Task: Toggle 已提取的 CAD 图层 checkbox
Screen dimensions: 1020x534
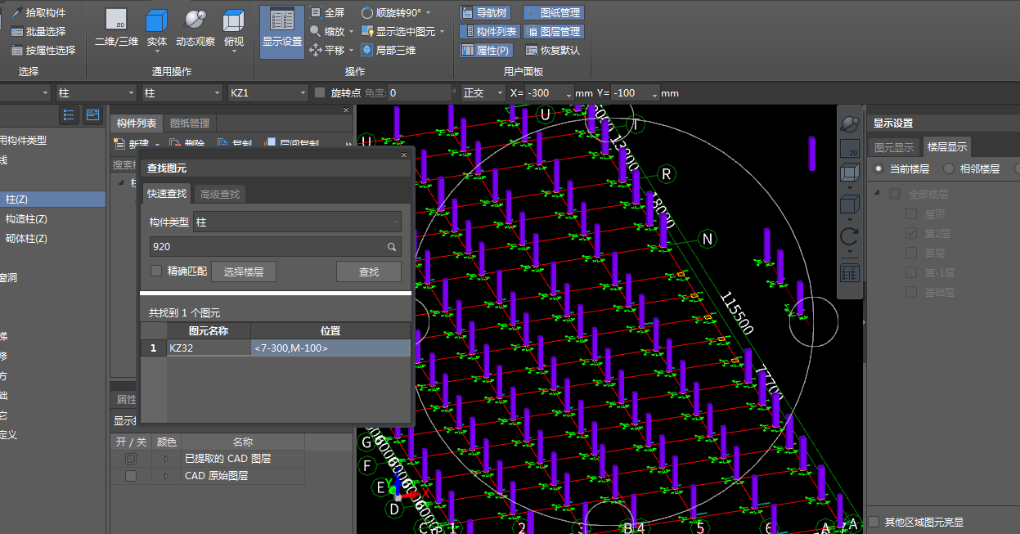Action: tap(131, 459)
